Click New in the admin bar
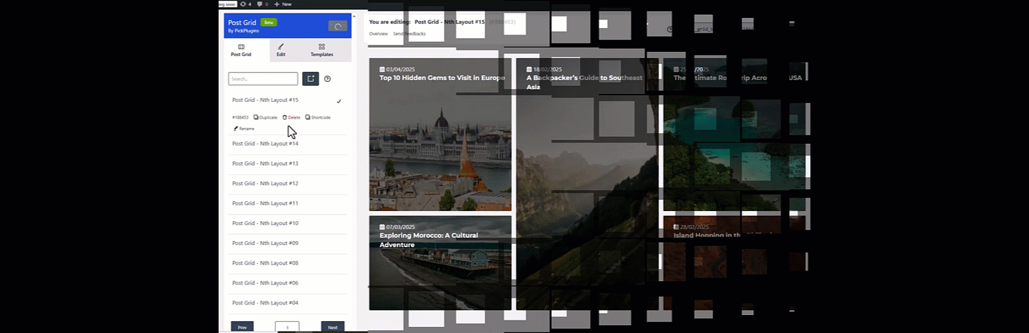This screenshot has width=1029, height=333. point(283,4)
